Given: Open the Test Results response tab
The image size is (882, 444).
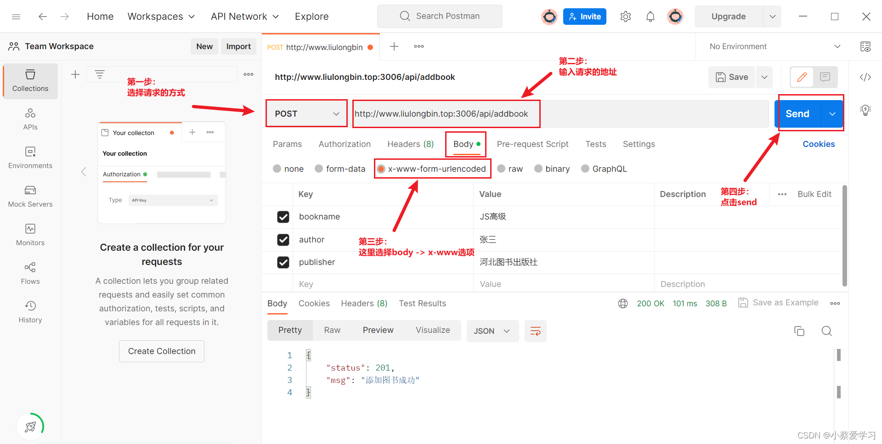Looking at the screenshot, I should 422,303.
